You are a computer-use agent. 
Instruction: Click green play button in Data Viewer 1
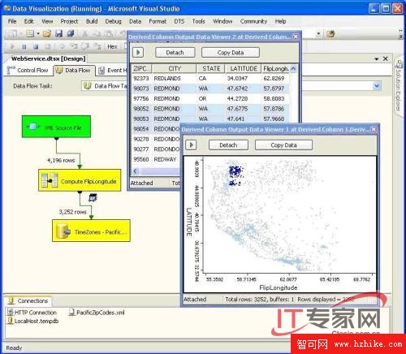[191, 145]
